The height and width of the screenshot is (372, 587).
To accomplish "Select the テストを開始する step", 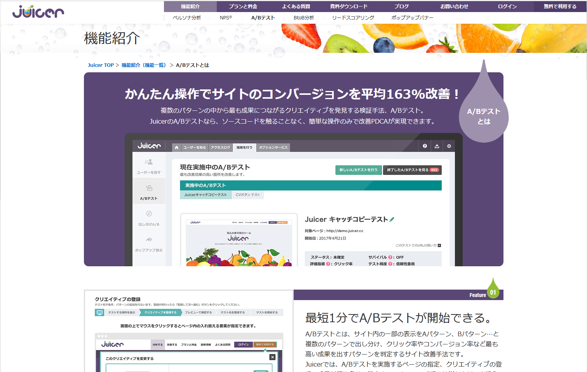I will point(267,313).
